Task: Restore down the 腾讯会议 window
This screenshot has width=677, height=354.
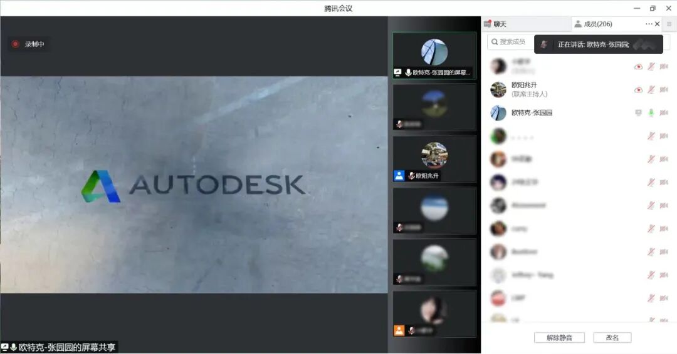Action: tap(653, 8)
